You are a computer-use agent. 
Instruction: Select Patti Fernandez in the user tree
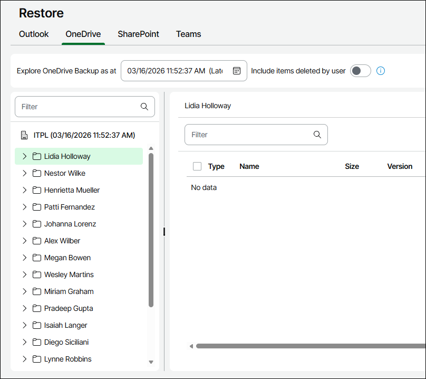[70, 207]
